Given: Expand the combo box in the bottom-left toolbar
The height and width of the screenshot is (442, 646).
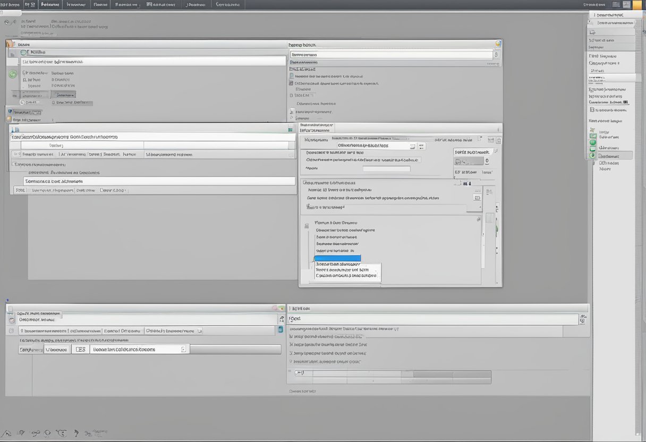Looking at the screenshot, I should 184,348.
